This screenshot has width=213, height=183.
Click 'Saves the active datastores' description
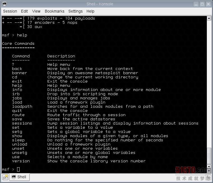tap(81, 119)
